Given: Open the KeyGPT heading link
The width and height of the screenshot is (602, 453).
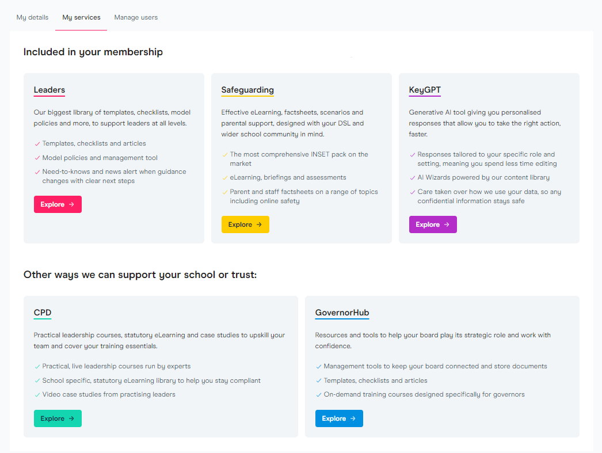Looking at the screenshot, I should [x=425, y=90].
